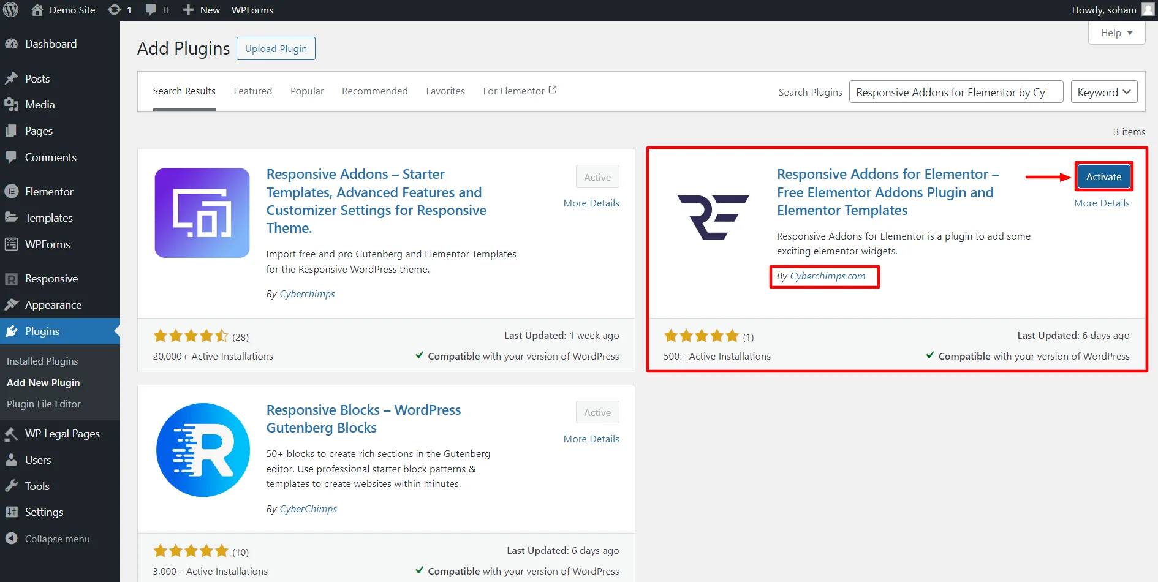Viewport: 1158px width, 582px height.
Task: Open More Details for Responsive Addons Starter Templates
Action: click(x=591, y=203)
